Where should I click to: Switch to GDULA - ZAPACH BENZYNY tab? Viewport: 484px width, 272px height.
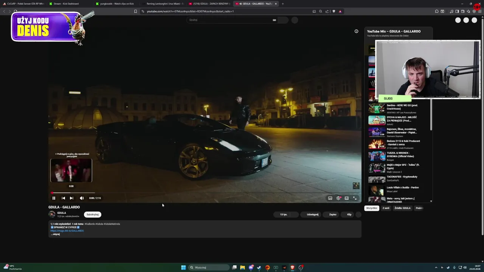tap(209, 4)
